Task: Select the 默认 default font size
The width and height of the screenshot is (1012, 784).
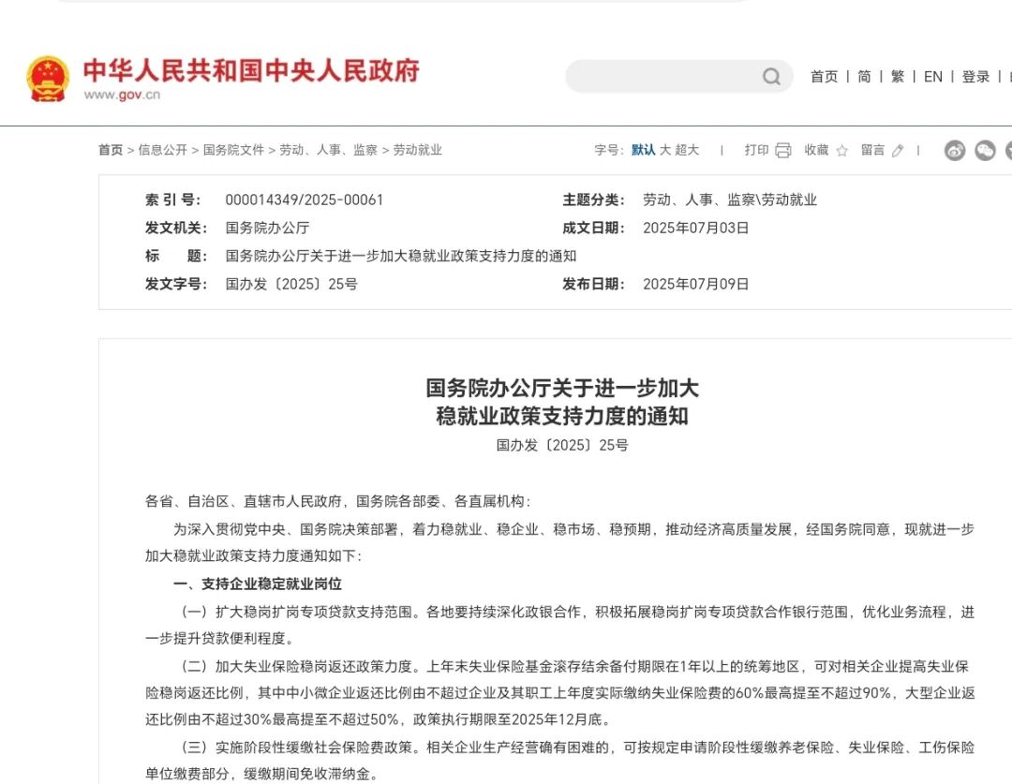Action: click(644, 150)
